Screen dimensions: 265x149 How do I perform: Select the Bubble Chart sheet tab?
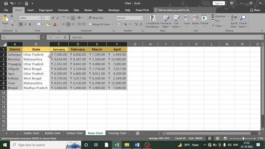point(53,133)
